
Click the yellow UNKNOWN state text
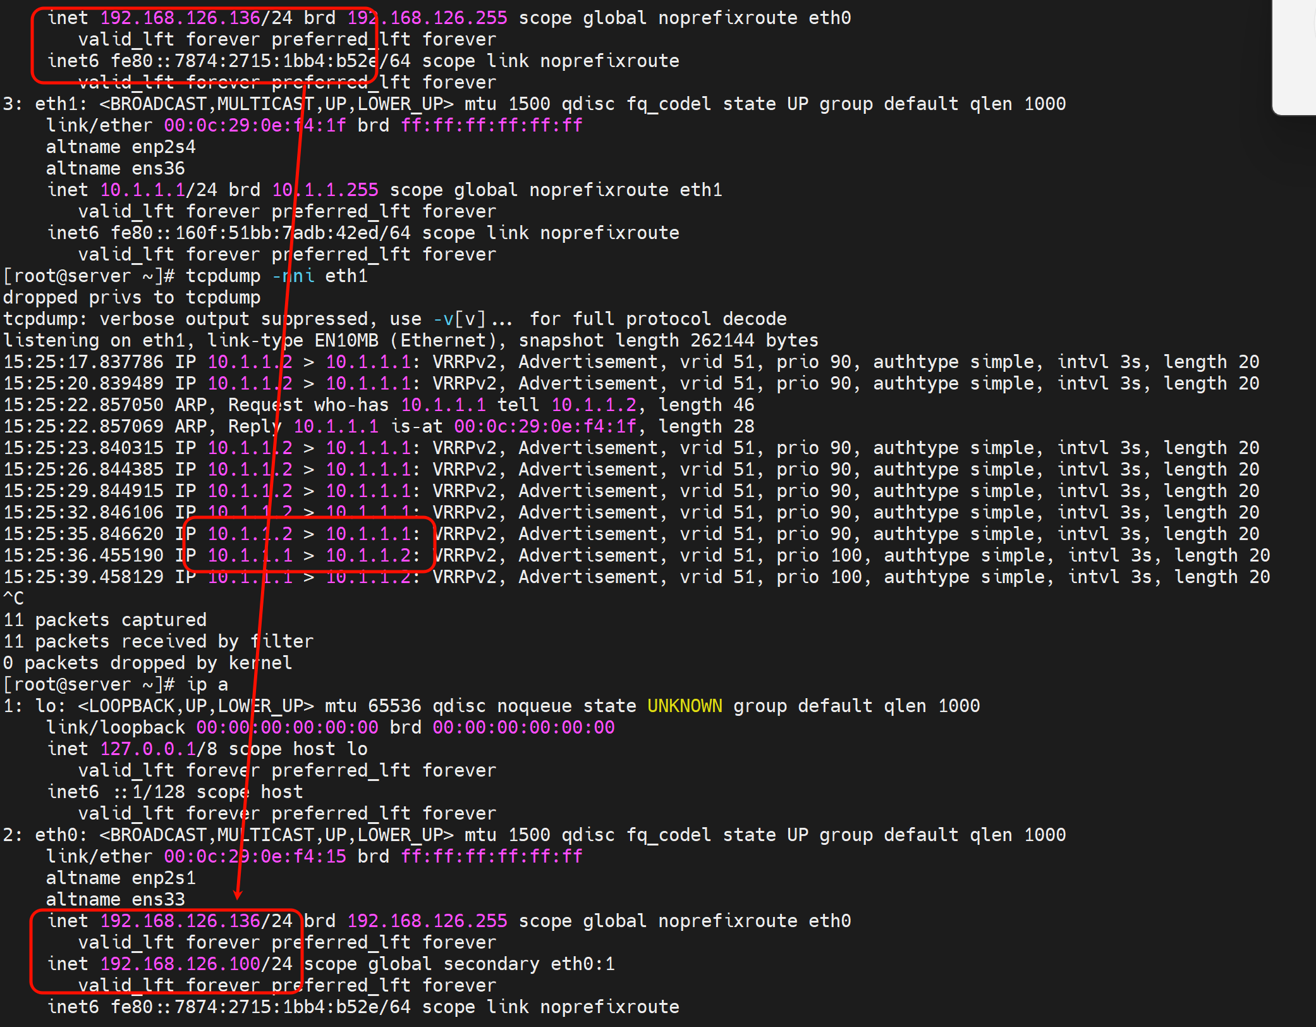[x=684, y=706]
